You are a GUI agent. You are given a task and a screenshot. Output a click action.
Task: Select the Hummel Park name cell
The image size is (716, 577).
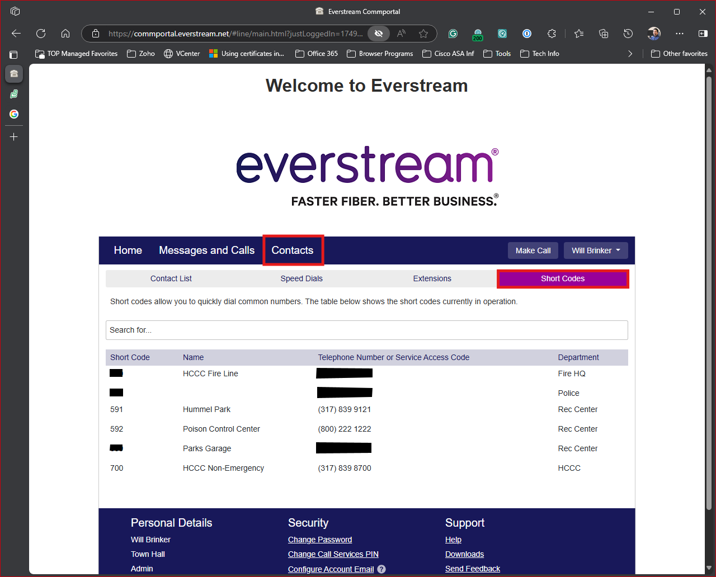pos(207,409)
